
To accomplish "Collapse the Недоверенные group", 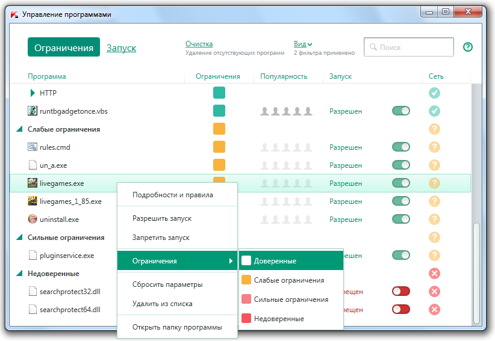I will 20,273.
